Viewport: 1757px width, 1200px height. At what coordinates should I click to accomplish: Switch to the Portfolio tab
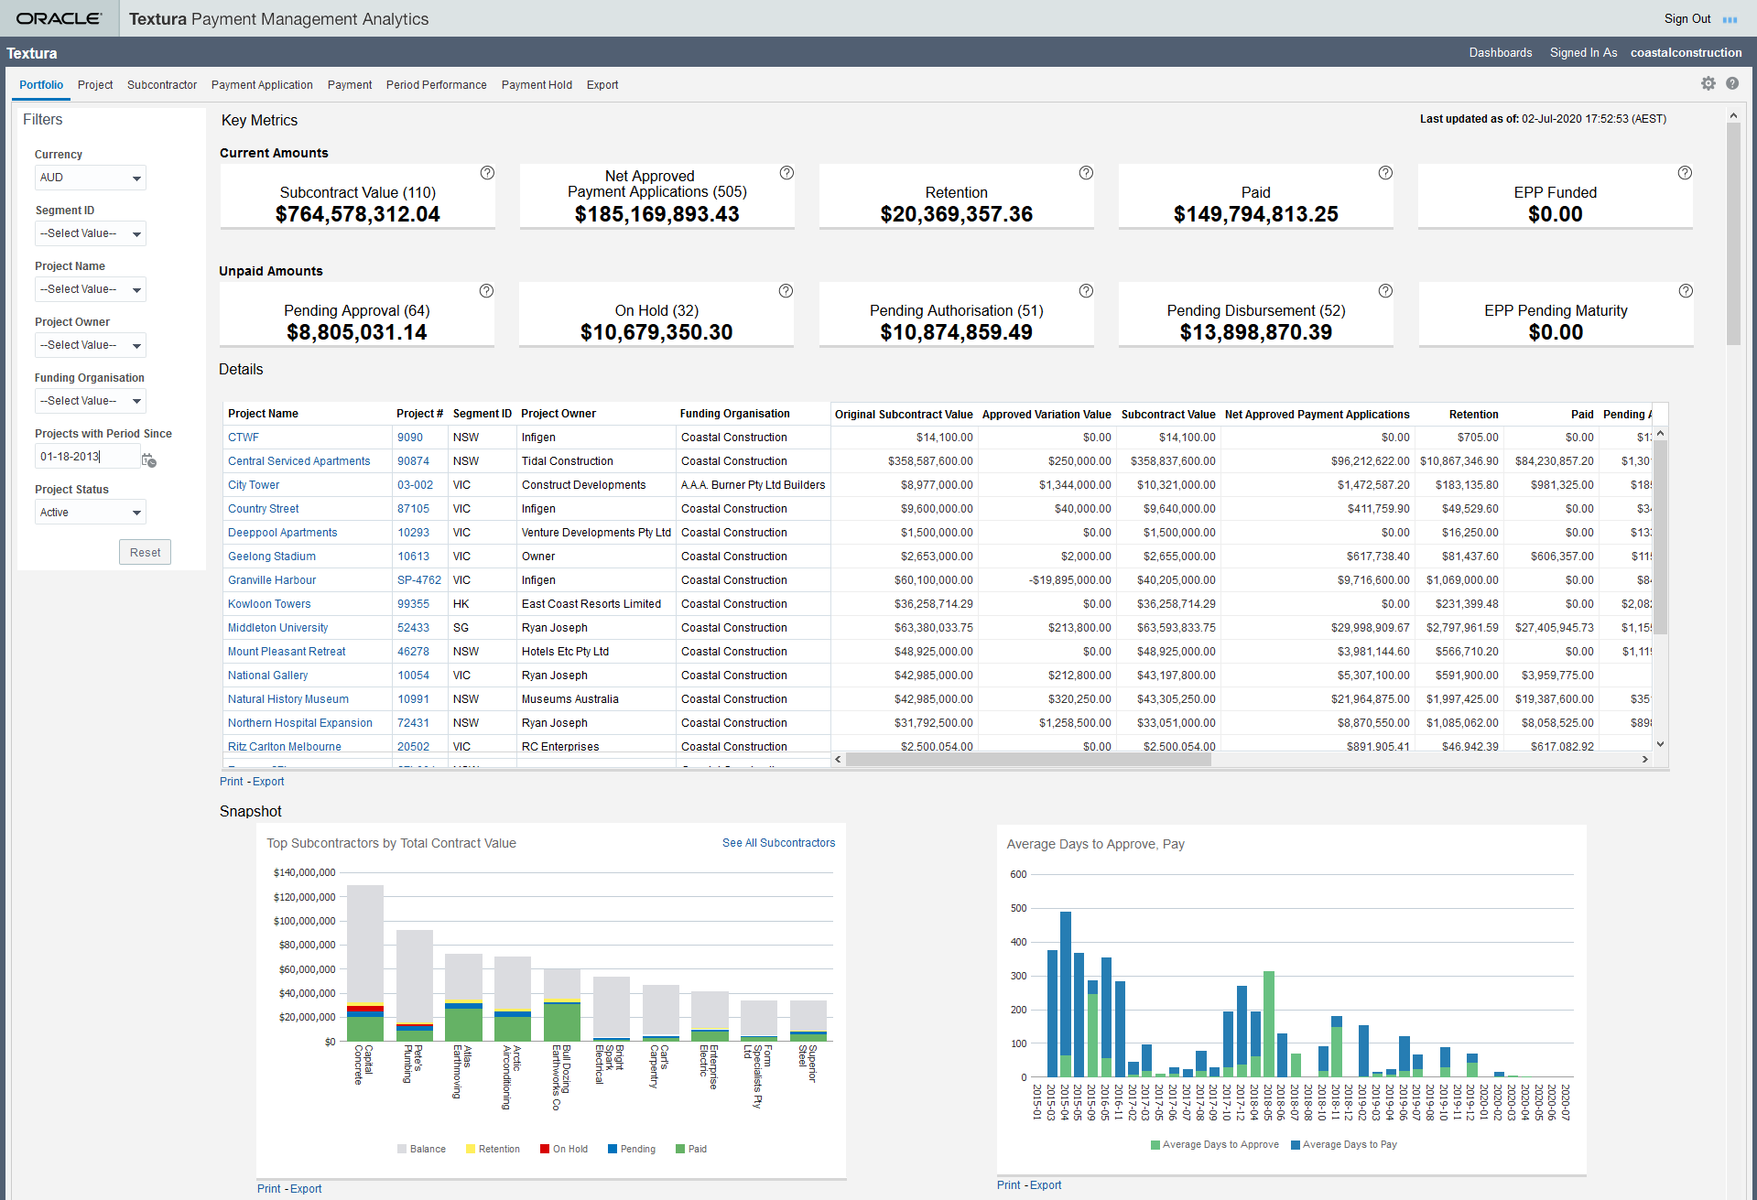[41, 85]
